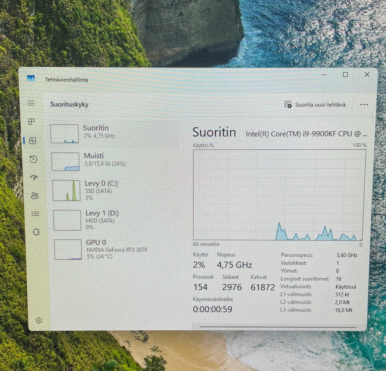The width and height of the screenshot is (386, 371).
Task: Click the Levy 0 mini graph thumbnail
Action: pyautogui.click(x=66, y=190)
